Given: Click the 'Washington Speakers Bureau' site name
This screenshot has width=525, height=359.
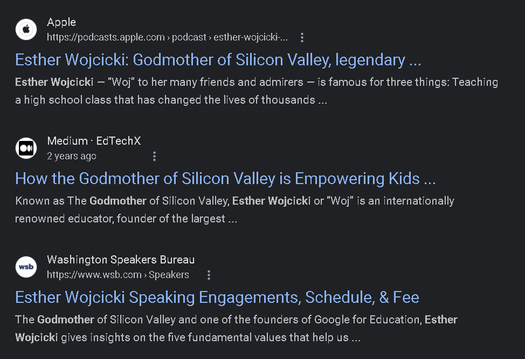Looking at the screenshot, I should click(x=121, y=260).
